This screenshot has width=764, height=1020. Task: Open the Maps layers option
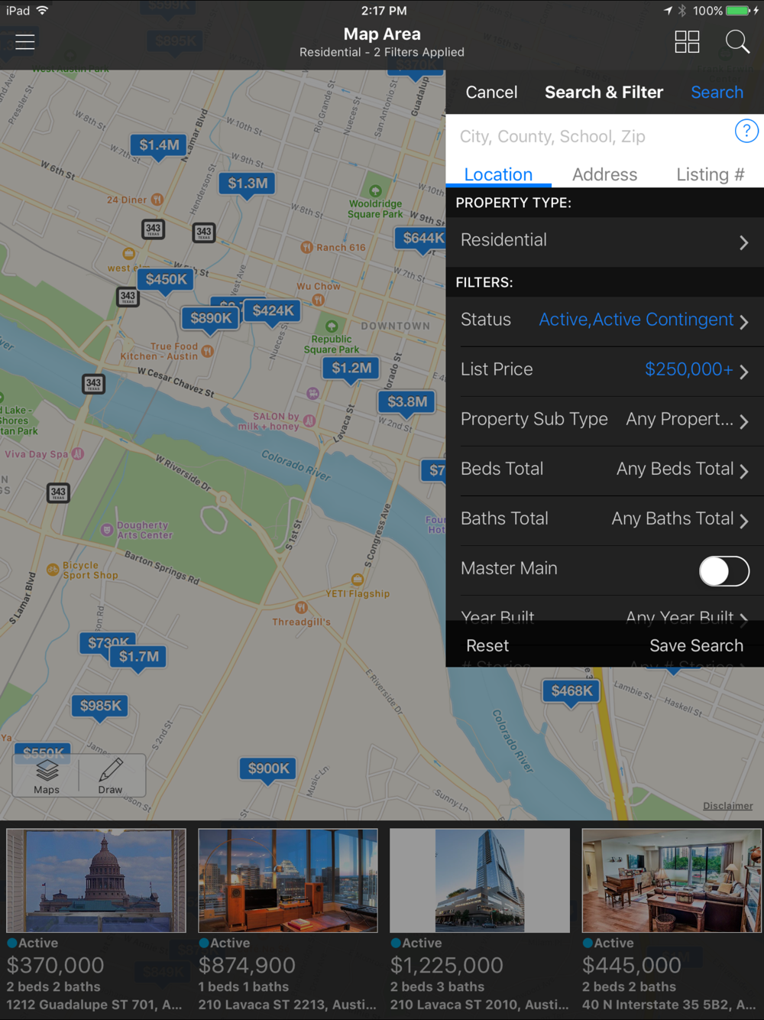coord(47,776)
